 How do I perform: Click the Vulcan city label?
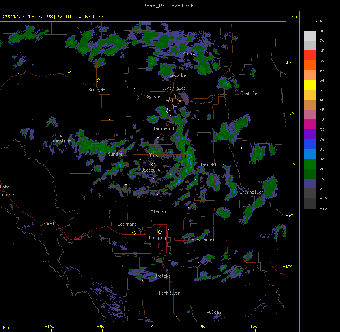pyautogui.click(x=214, y=312)
